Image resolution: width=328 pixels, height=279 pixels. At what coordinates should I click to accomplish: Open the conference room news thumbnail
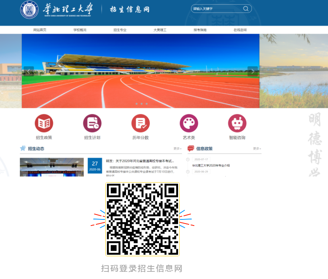[x=52, y=167]
